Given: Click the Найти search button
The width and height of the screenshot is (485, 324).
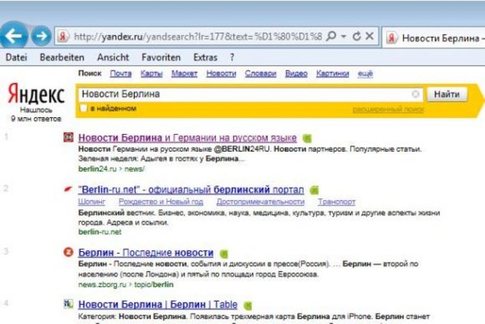Looking at the screenshot, I should 447,94.
